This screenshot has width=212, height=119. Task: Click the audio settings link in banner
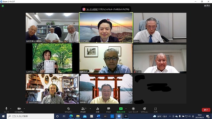(92, 9)
